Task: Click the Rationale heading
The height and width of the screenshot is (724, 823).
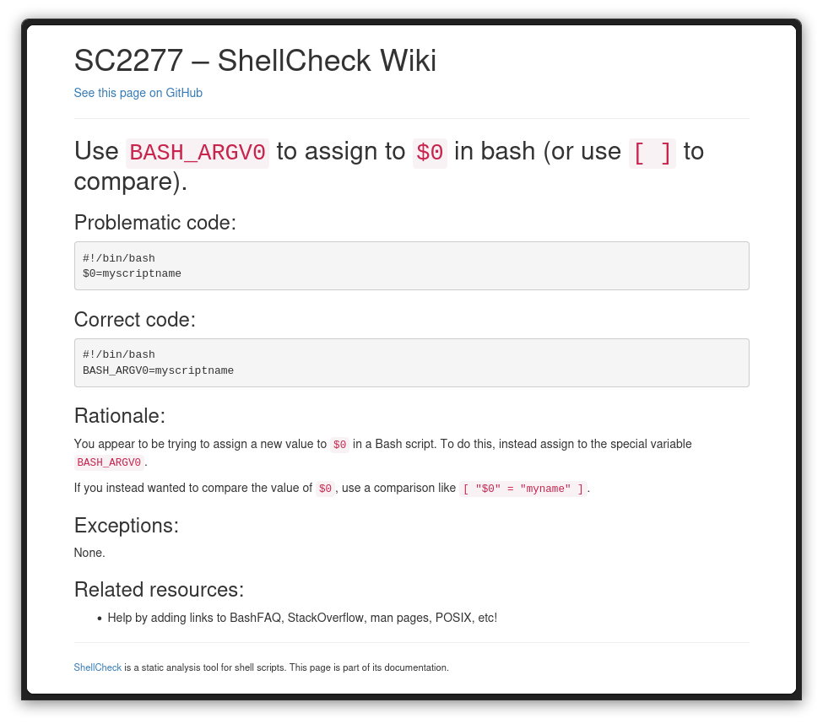Action: point(119,416)
